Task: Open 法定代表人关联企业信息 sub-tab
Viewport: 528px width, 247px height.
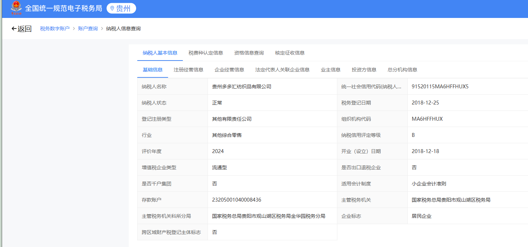Action: pos(282,70)
